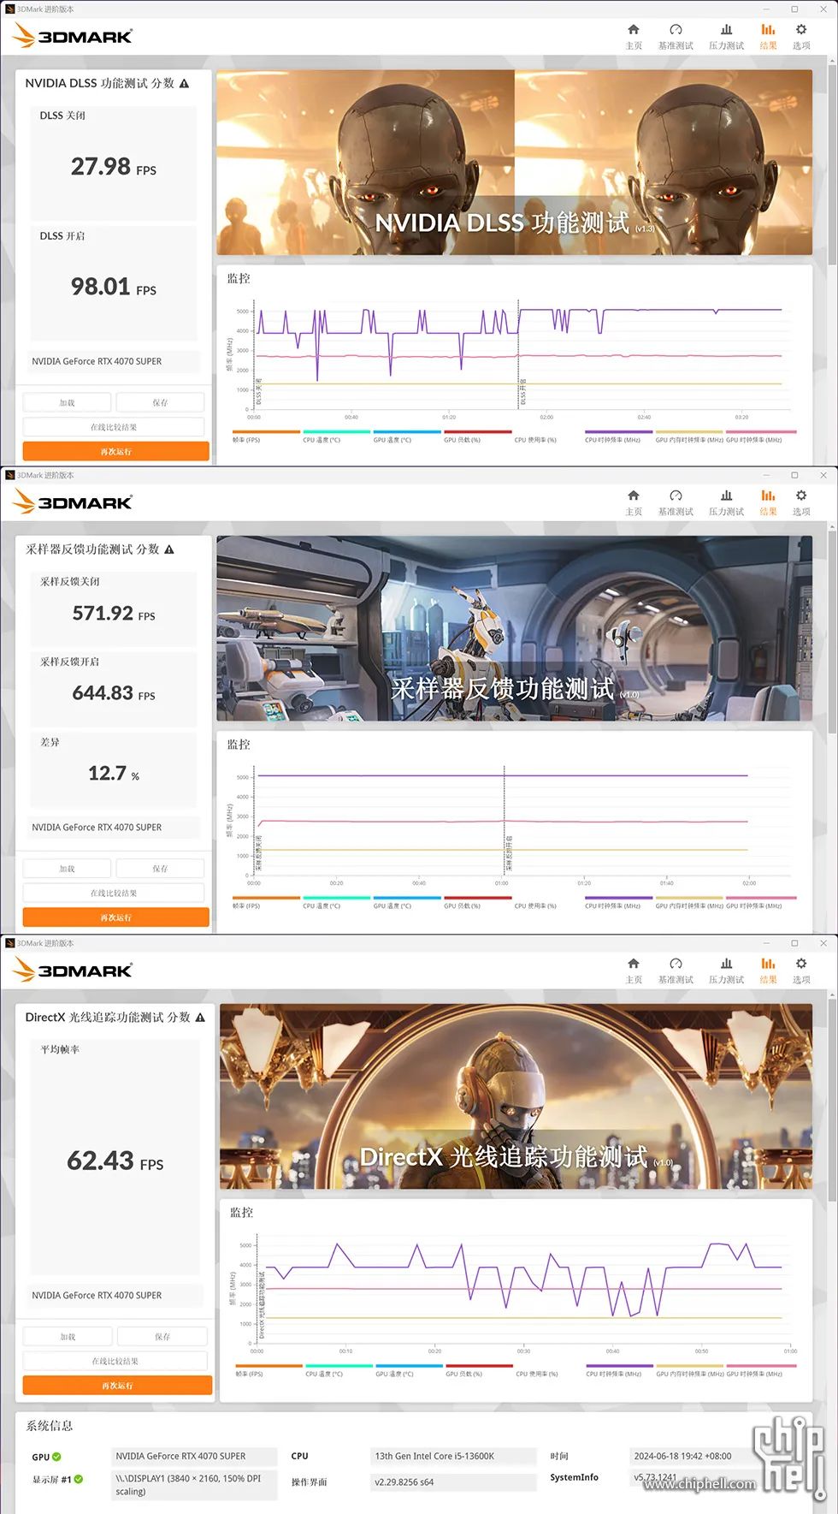
Task: Select 结果 in the 采样器反馈 test window
Action: [768, 502]
